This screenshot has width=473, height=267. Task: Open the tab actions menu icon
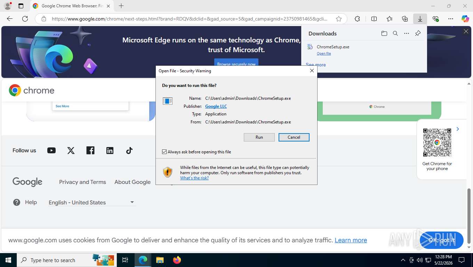pos(21,6)
